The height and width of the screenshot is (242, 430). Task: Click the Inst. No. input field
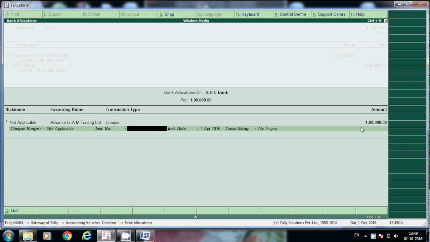point(147,129)
